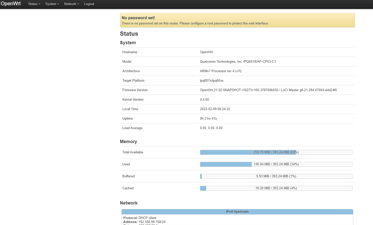Click the IPv4 Upstream panel header
373x225 pixels.
point(237,212)
